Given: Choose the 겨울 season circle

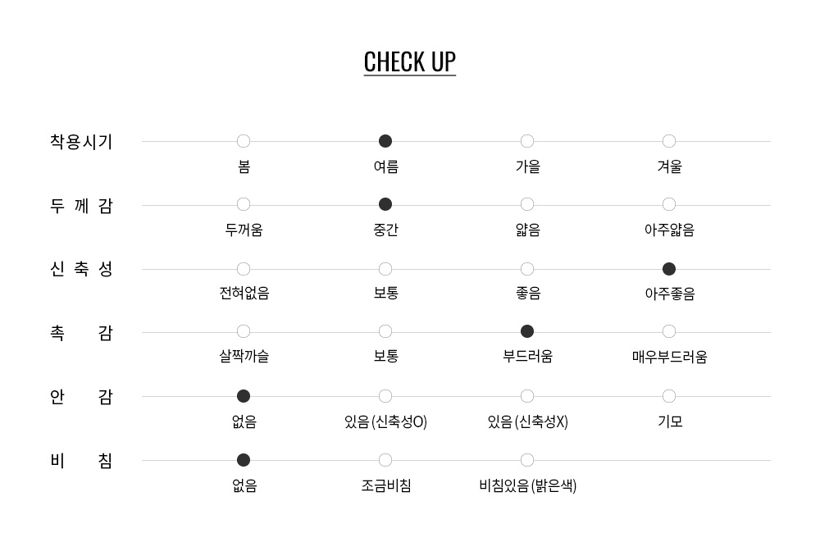Looking at the screenshot, I should pos(669,141).
